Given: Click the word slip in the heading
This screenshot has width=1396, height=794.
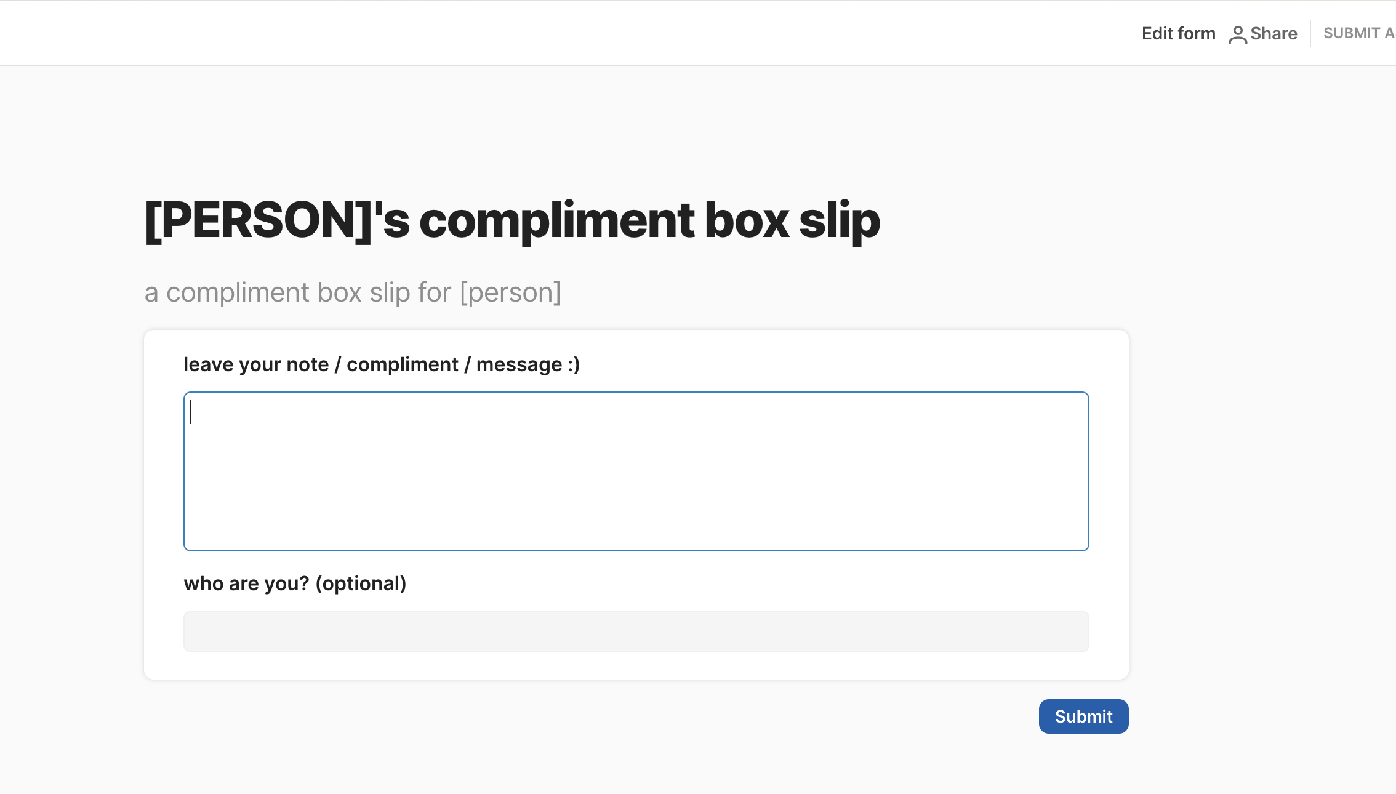Looking at the screenshot, I should coord(840,220).
